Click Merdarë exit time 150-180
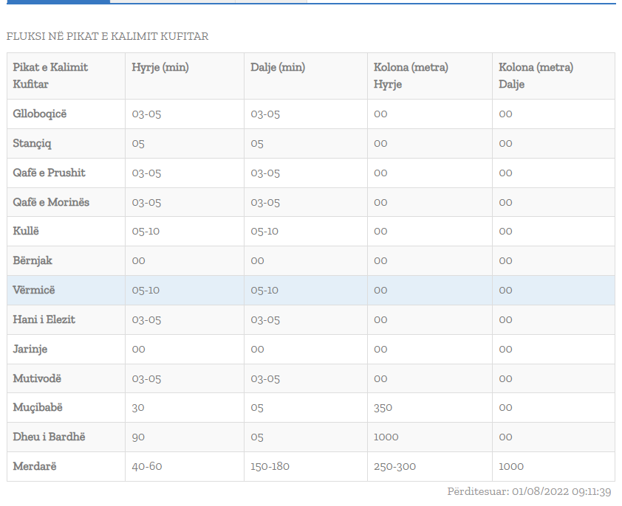622x506 pixels. (270, 466)
